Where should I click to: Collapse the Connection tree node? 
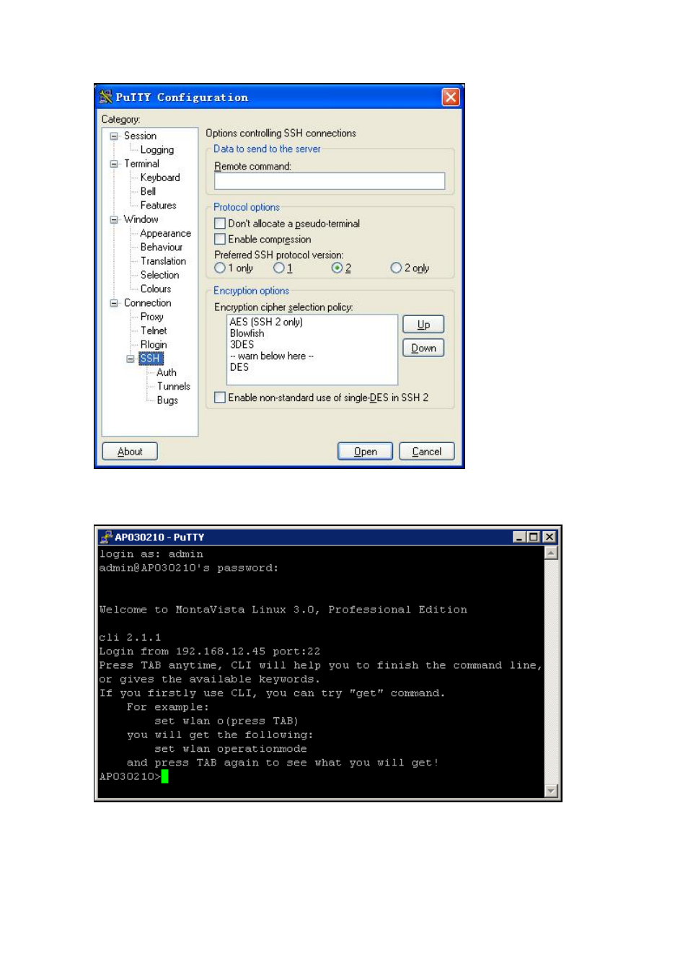pos(114,303)
